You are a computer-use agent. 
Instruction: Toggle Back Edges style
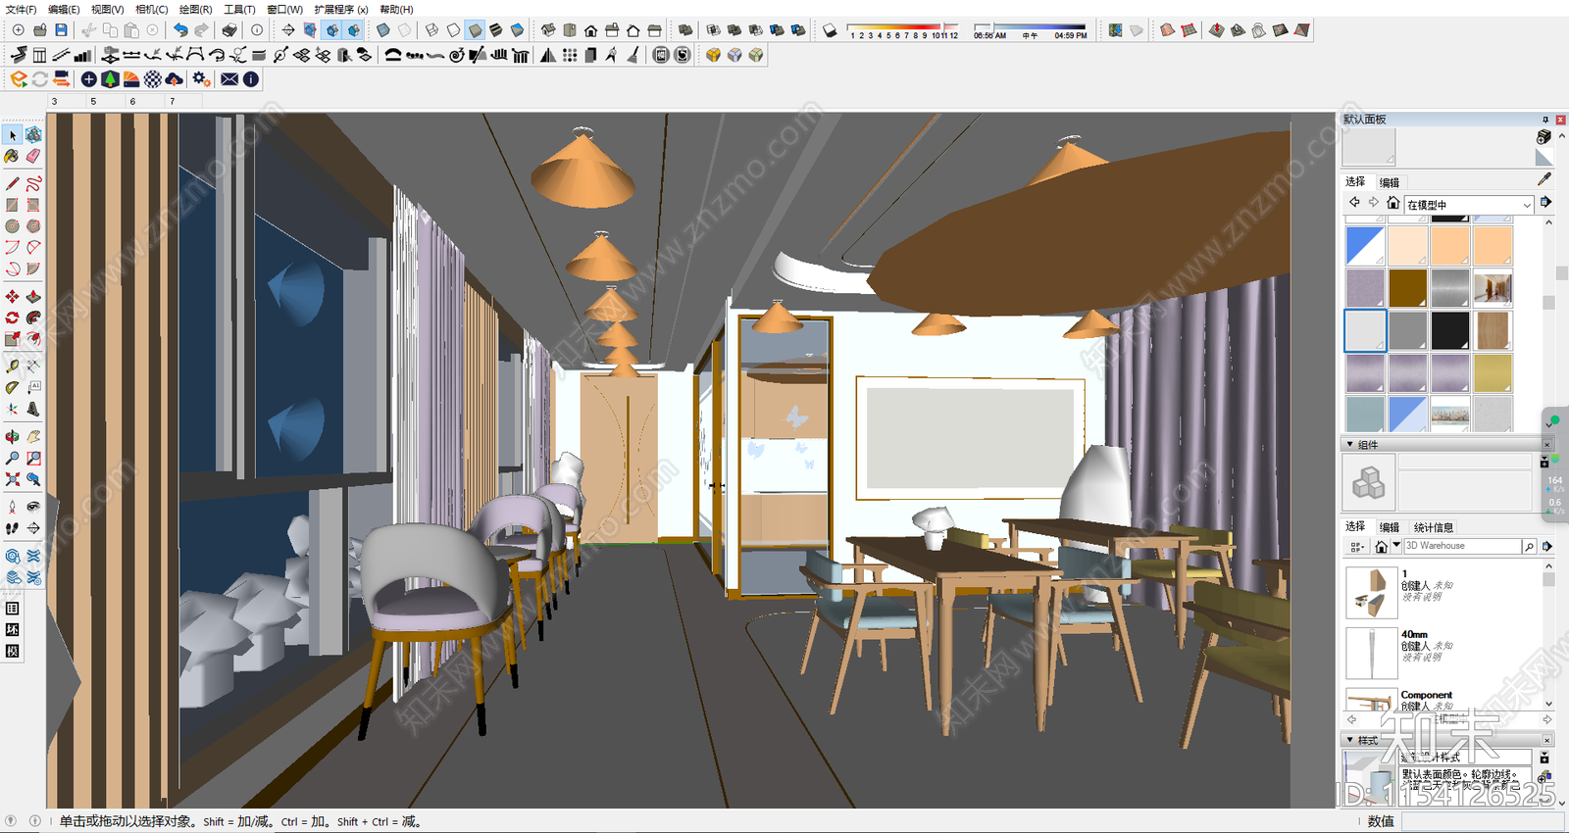click(404, 30)
